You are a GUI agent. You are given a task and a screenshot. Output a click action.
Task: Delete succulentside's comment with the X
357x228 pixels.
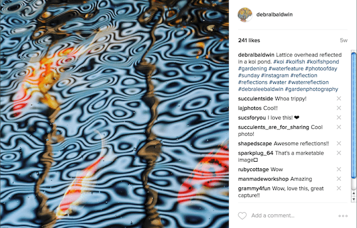click(x=339, y=99)
